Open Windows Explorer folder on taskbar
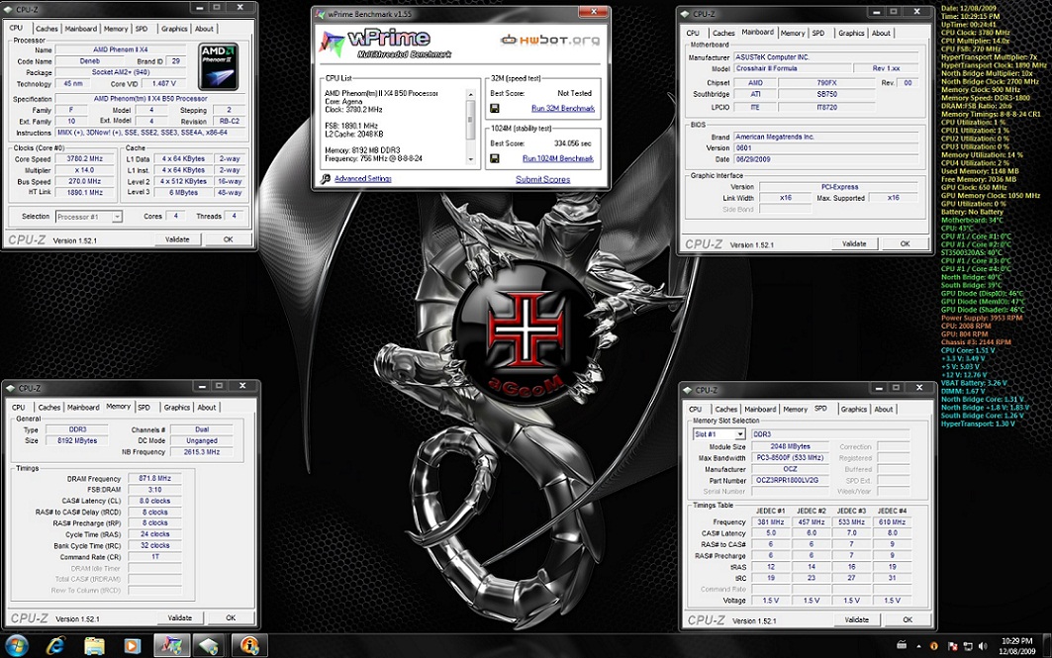 pos(94,645)
